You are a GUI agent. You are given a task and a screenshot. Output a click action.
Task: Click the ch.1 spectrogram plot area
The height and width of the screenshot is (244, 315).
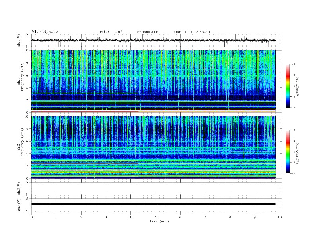pyautogui.click(x=153, y=81)
